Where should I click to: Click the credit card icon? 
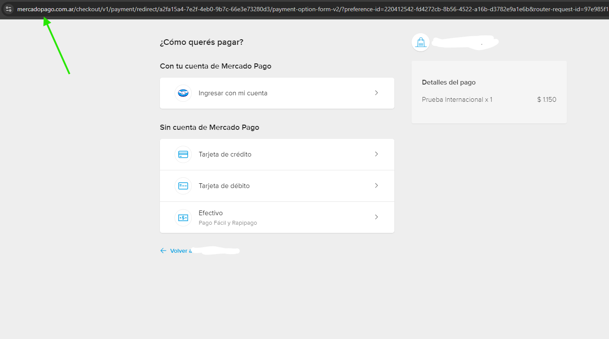tap(183, 154)
